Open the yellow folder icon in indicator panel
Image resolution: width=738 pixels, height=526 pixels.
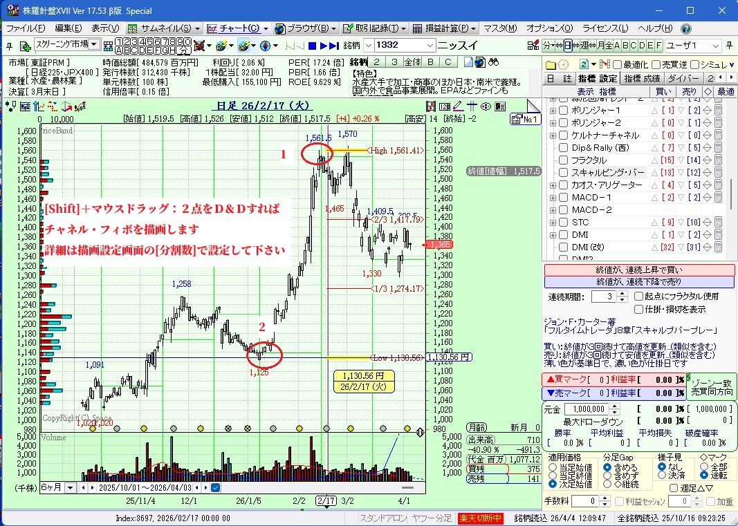pyautogui.click(x=551, y=64)
